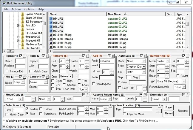Viewport: 193px width, 130px height.
Task: Enable the Word Space checkbox
Action: [x=94, y=84]
